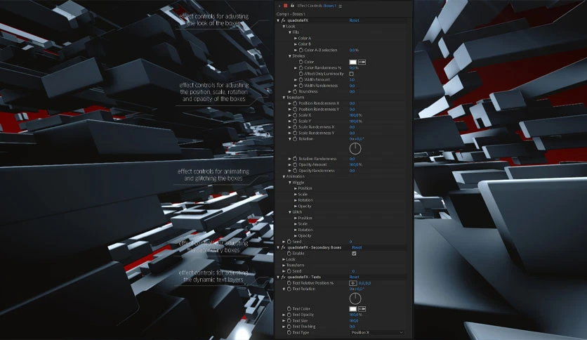
Task: Click eyedropper next to Text Color swatch
Action: (362, 309)
